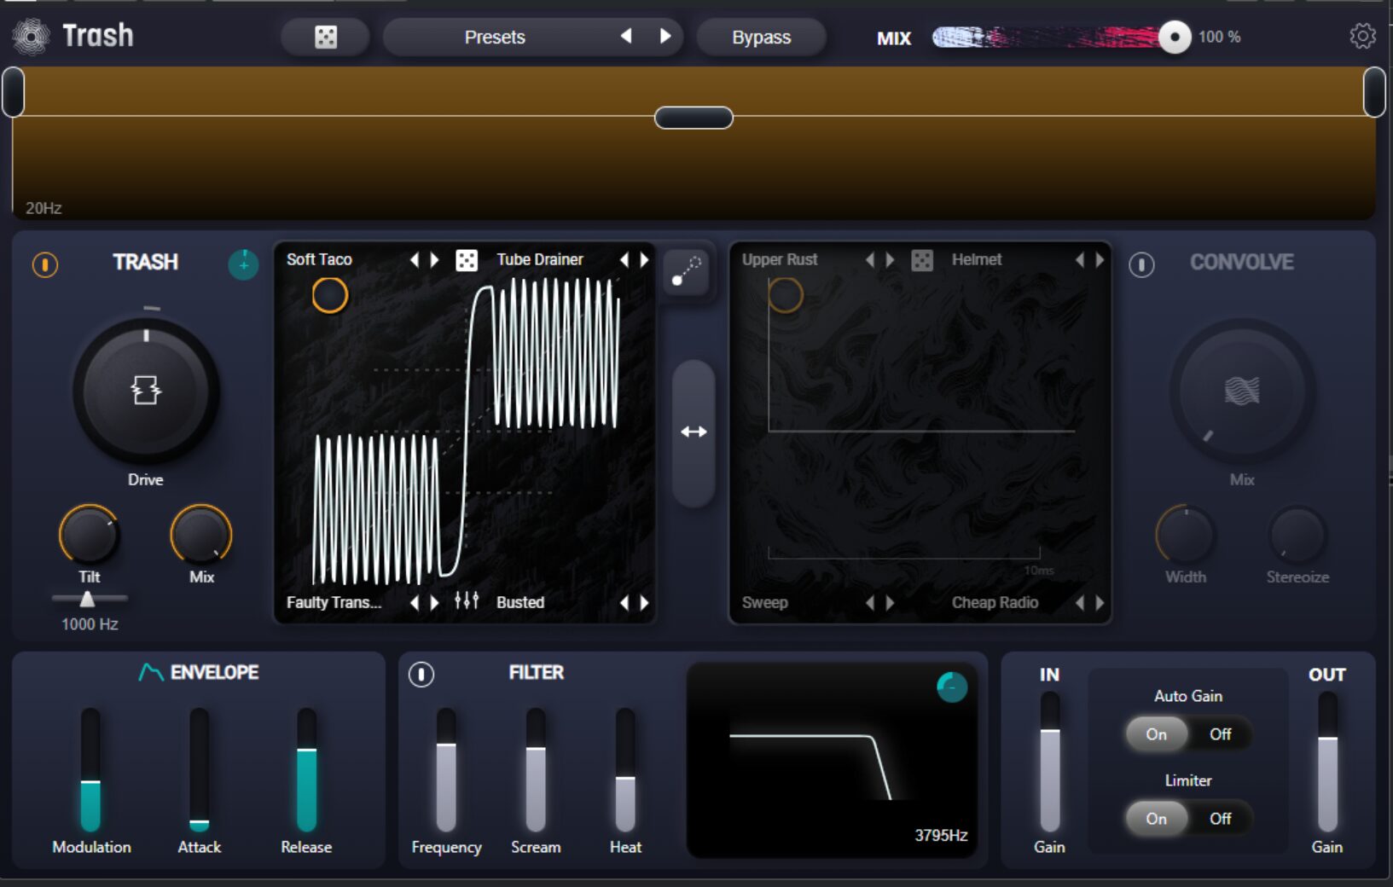Click the 100 % mix value
1393x887 pixels.
[x=1220, y=37]
